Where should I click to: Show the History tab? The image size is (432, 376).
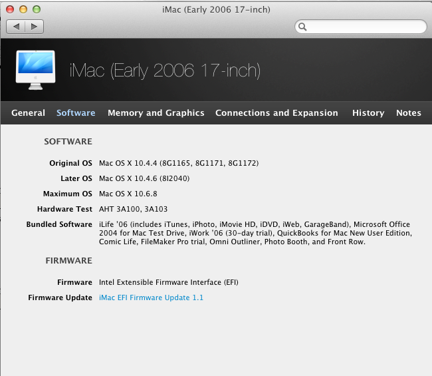coord(368,113)
